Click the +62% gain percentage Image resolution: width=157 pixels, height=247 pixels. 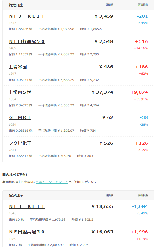click(x=143, y=74)
